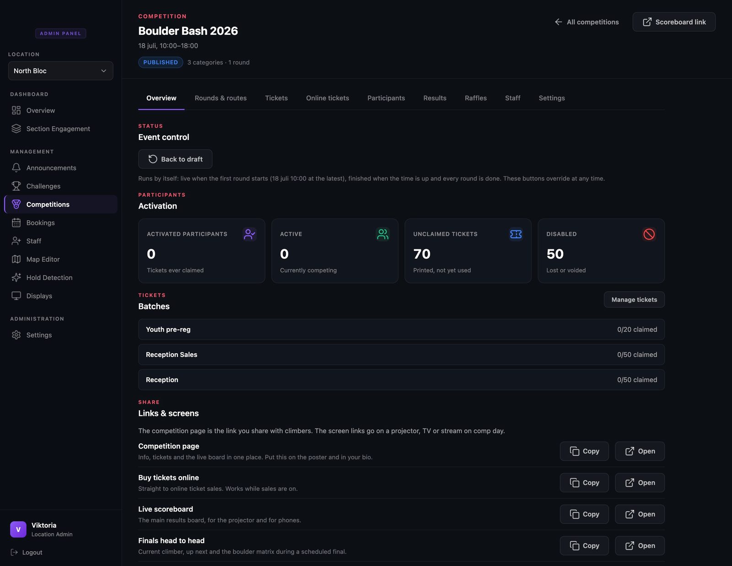The image size is (732, 566).
Task: Click the Competitions medal icon
Action: point(16,205)
